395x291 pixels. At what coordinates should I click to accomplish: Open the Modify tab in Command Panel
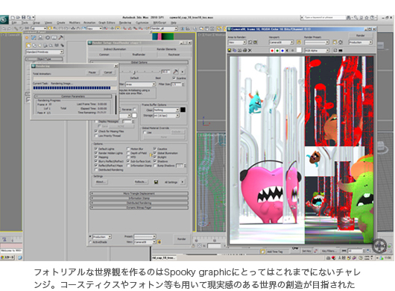pyautogui.click(x=34, y=37)
